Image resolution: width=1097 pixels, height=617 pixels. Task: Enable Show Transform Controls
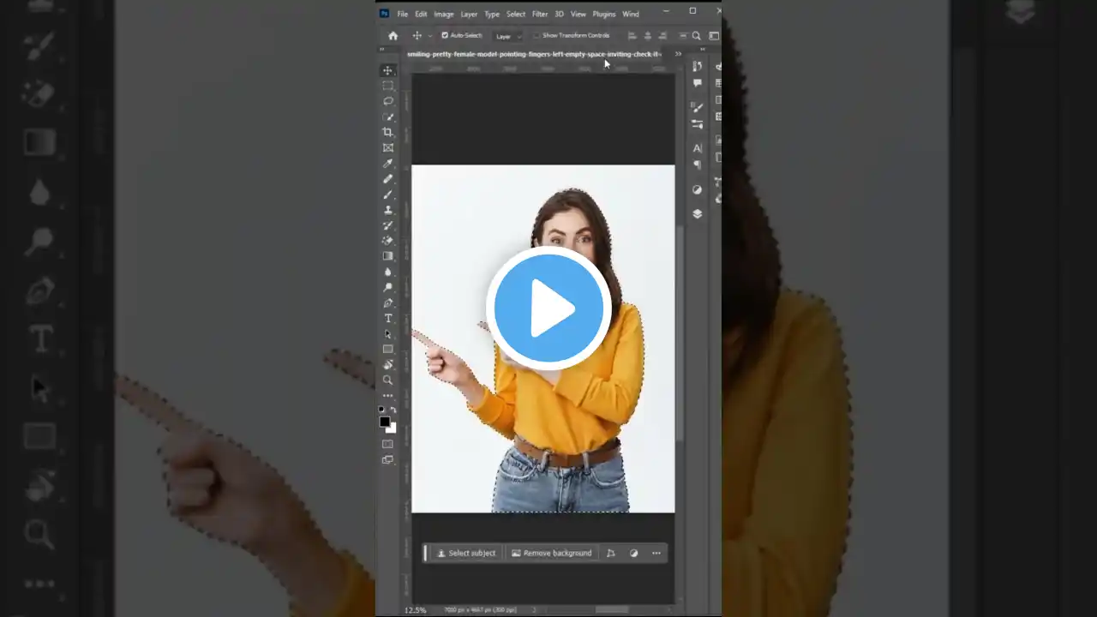click(537, 35)
